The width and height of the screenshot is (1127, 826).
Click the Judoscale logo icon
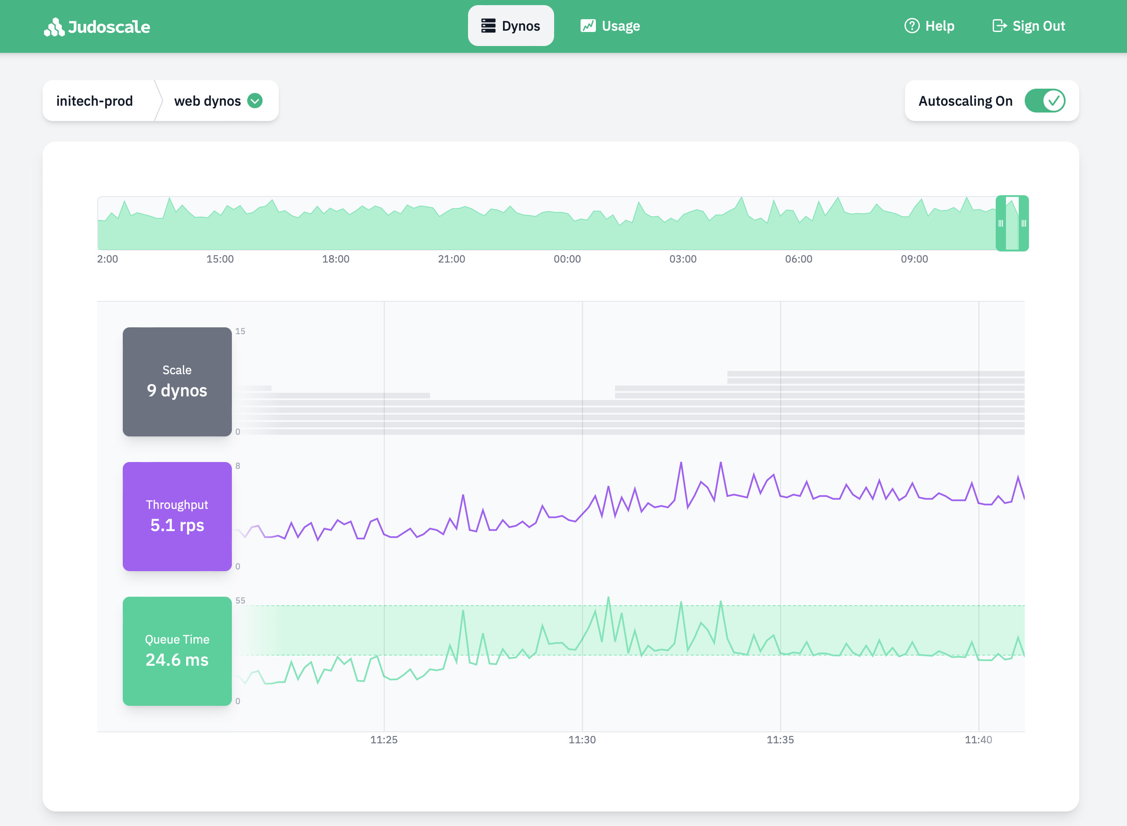55,27
